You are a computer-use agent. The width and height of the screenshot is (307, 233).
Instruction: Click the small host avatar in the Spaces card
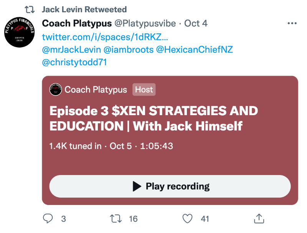click(x=56, y=89)
